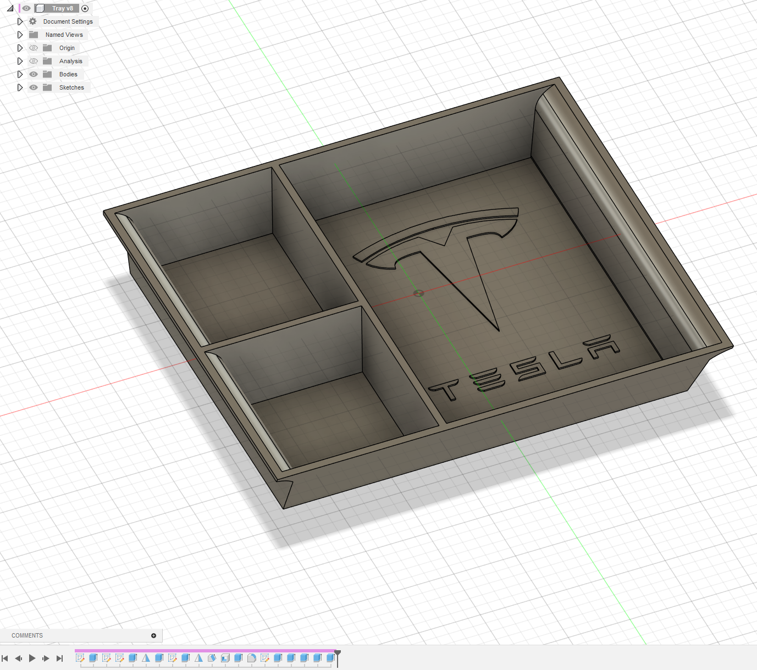Select the Analysis label
757x670 pixels.
click(71, 61)
